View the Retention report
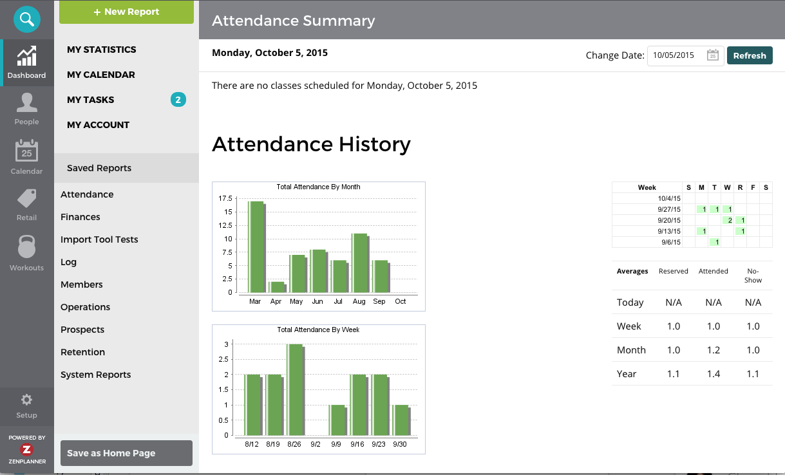This screenshot has height=475, width=785. [84, 352]
